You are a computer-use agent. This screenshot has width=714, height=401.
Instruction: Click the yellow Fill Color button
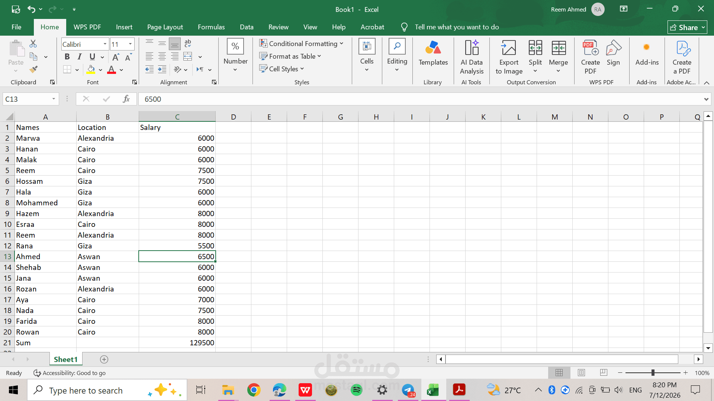click(91, 69)
